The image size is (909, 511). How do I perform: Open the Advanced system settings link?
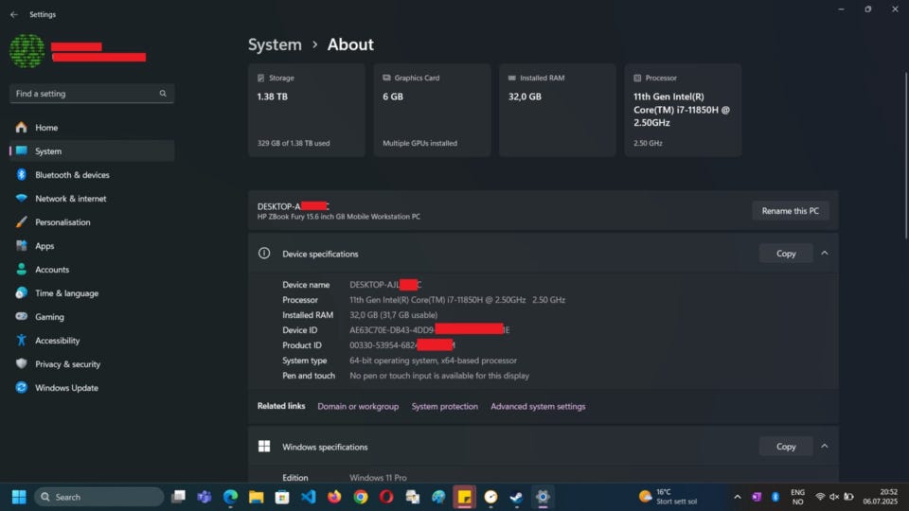(538, 407)
